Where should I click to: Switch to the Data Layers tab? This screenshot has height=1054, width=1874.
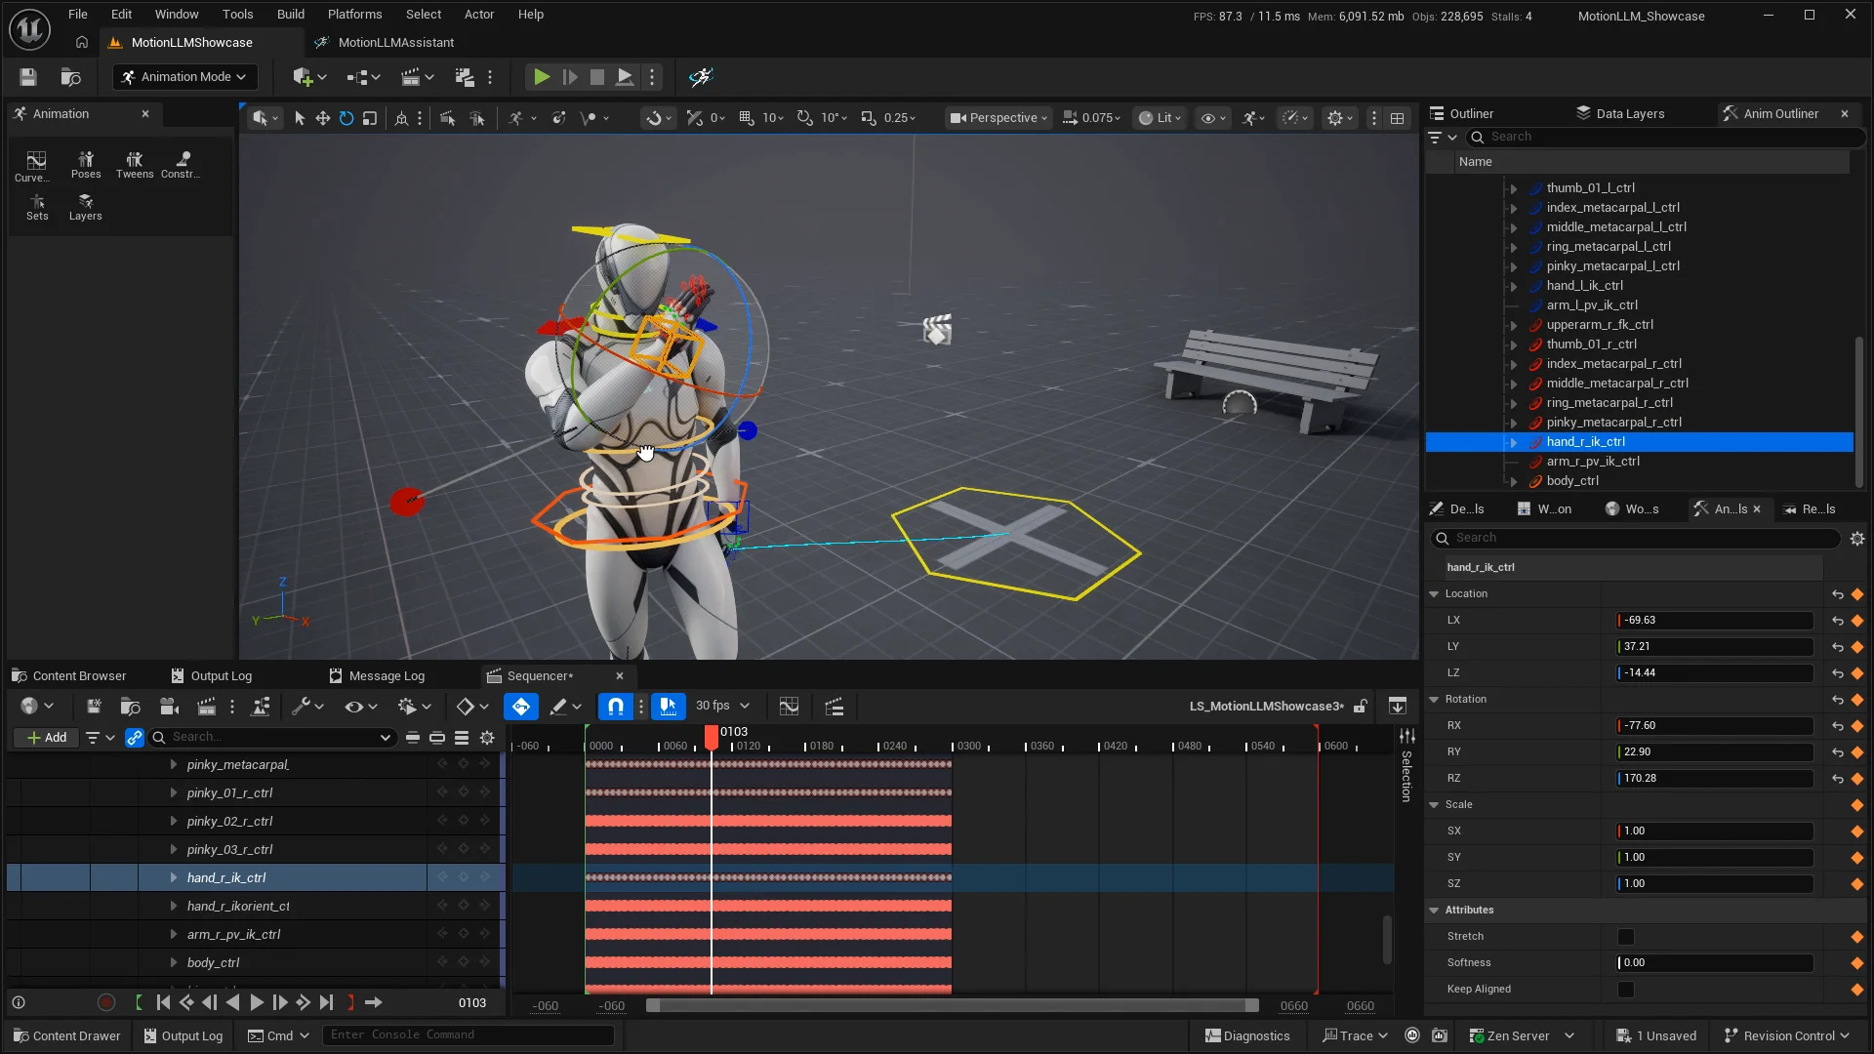coord(1619,114)
